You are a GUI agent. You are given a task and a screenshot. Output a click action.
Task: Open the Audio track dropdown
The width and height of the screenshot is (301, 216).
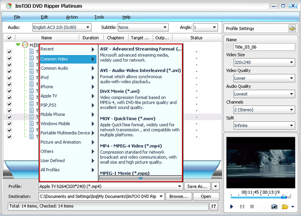point(62,27)
